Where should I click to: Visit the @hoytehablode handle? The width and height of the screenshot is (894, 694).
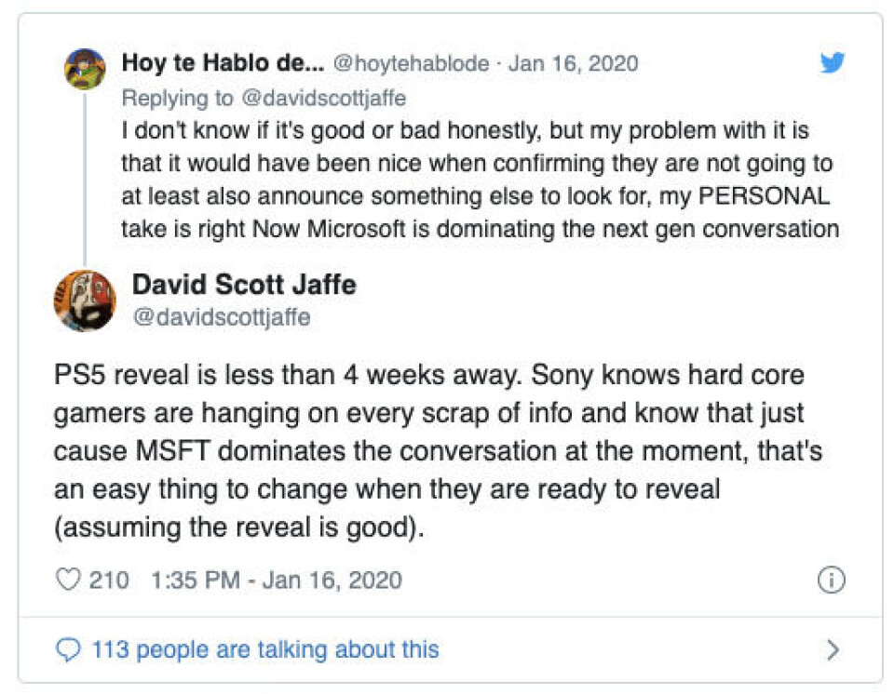coord(411,62)
